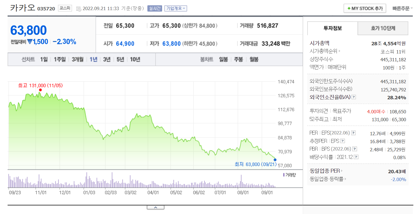Select the 1주일 line chart period
The image size is (417, 214).
60,59
